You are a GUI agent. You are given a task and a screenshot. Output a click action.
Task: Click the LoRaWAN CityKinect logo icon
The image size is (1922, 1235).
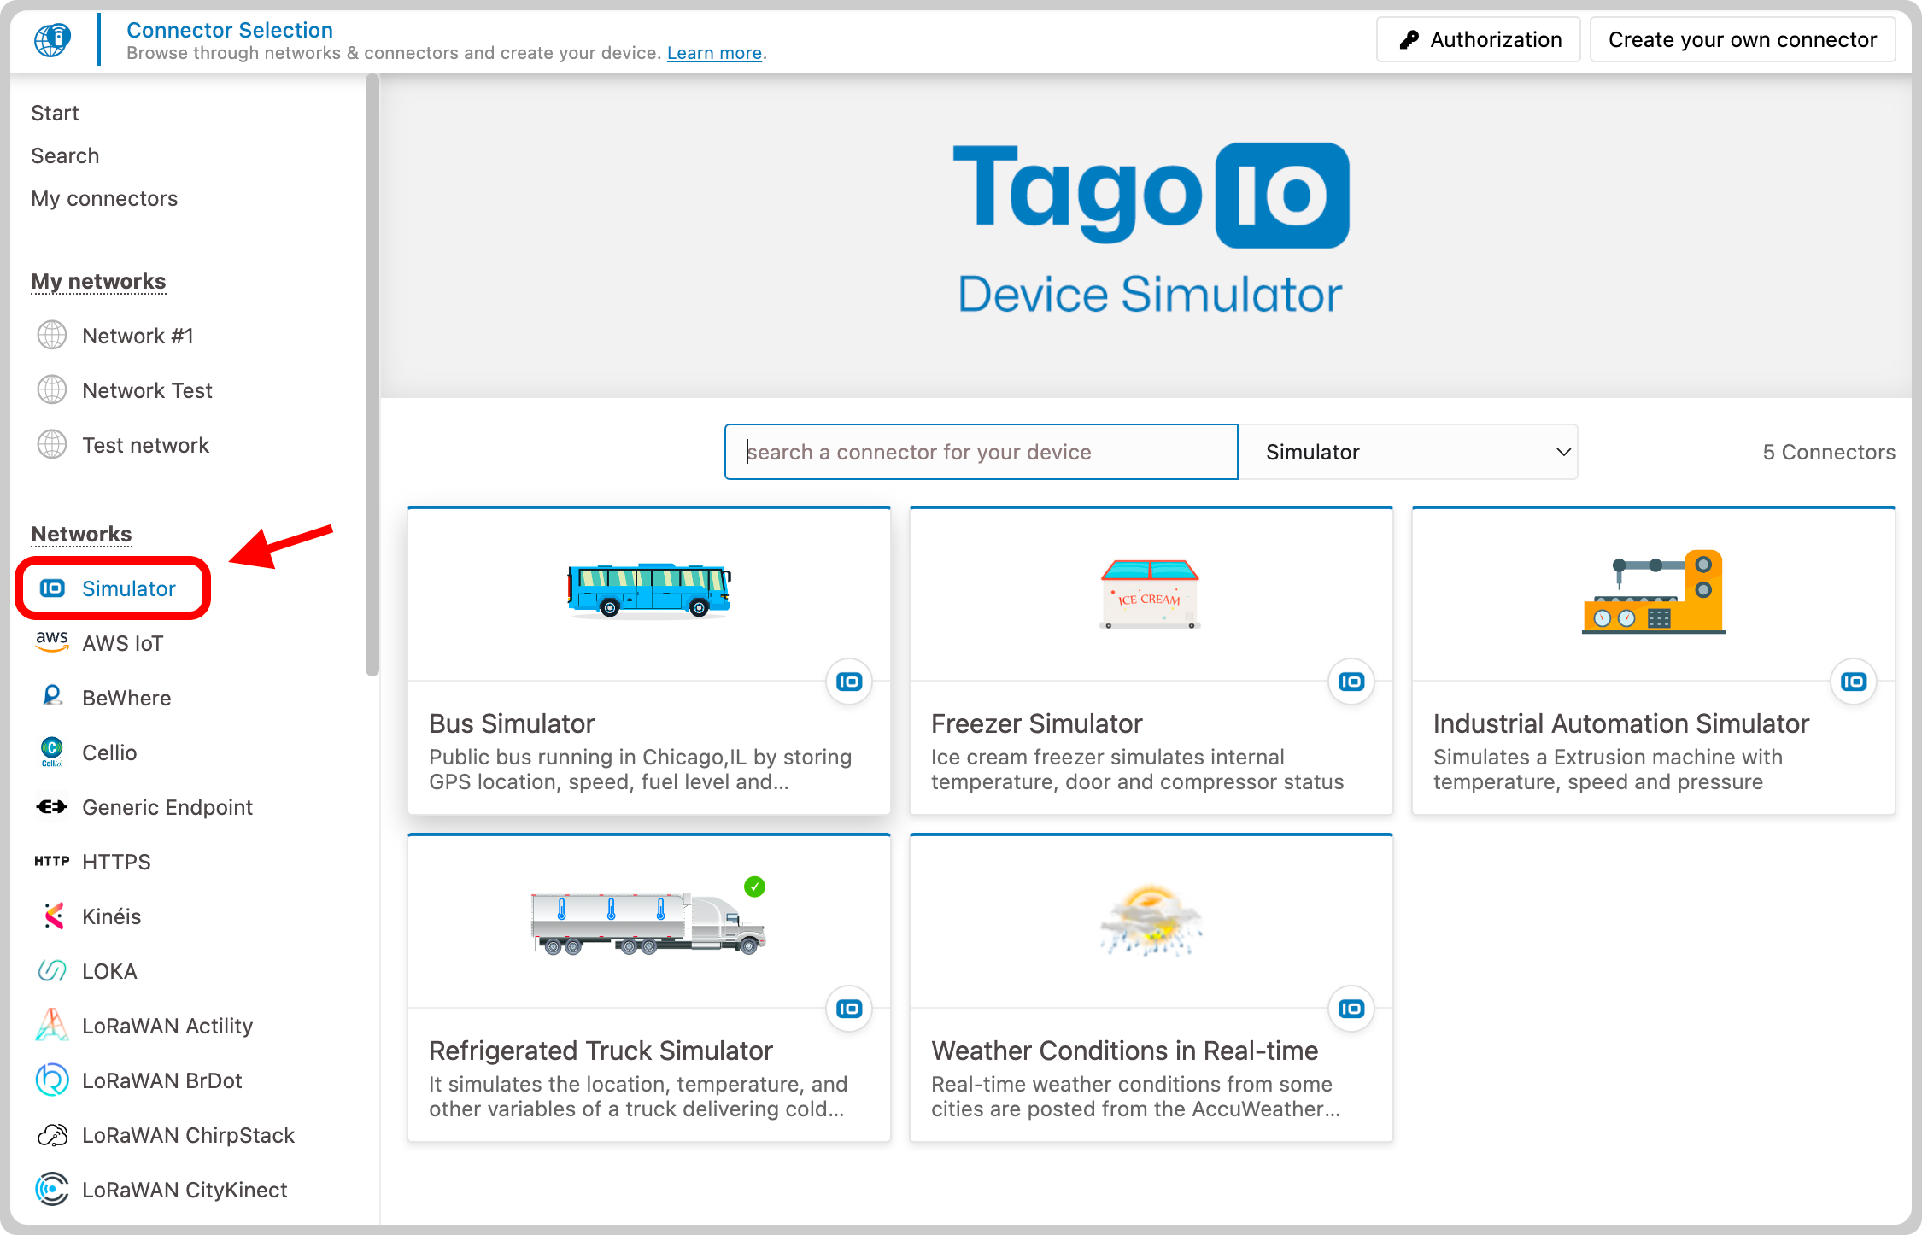click(52, 1189)
